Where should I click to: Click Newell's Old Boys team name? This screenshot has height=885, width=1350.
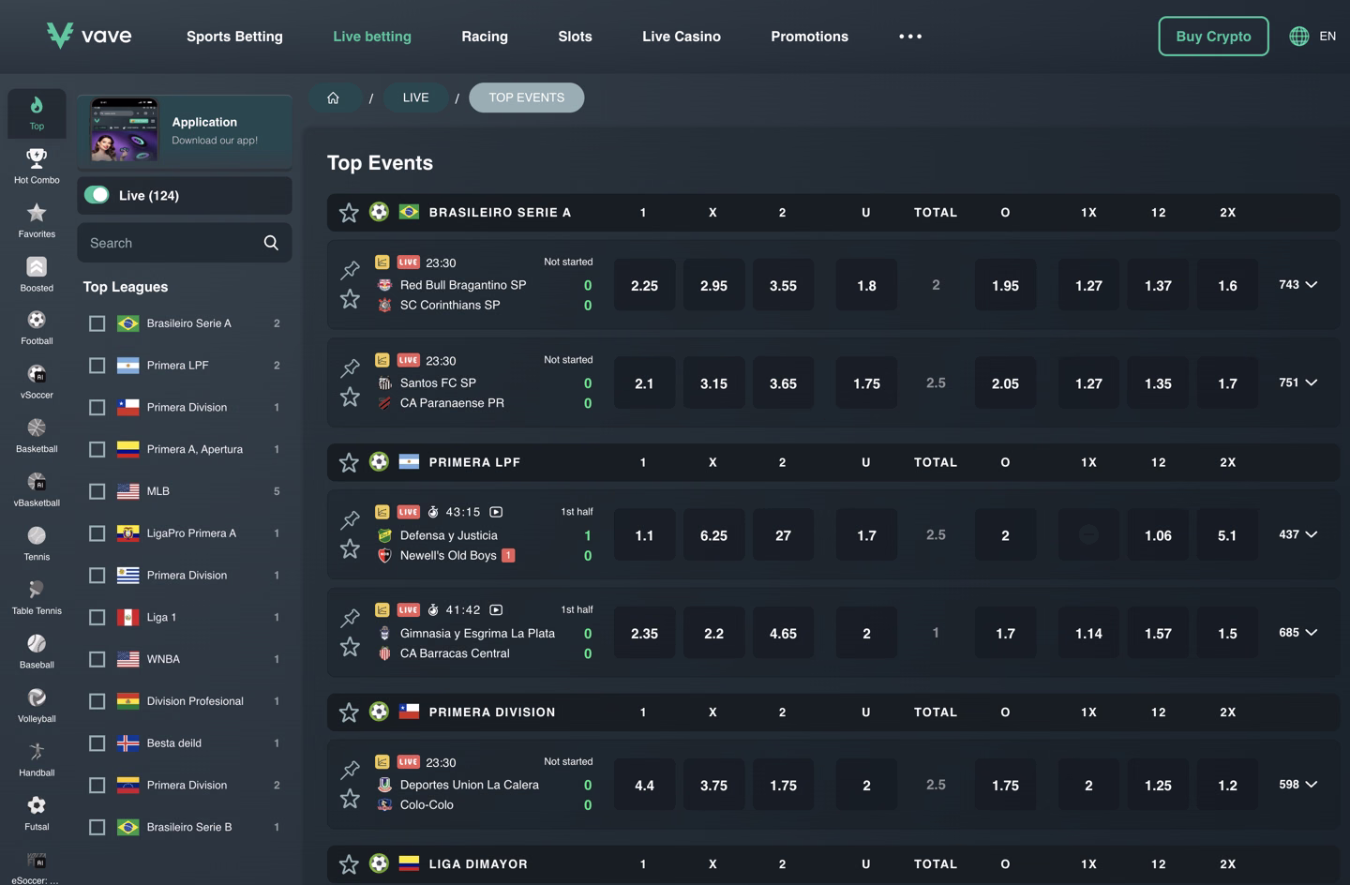click(448, 555)
